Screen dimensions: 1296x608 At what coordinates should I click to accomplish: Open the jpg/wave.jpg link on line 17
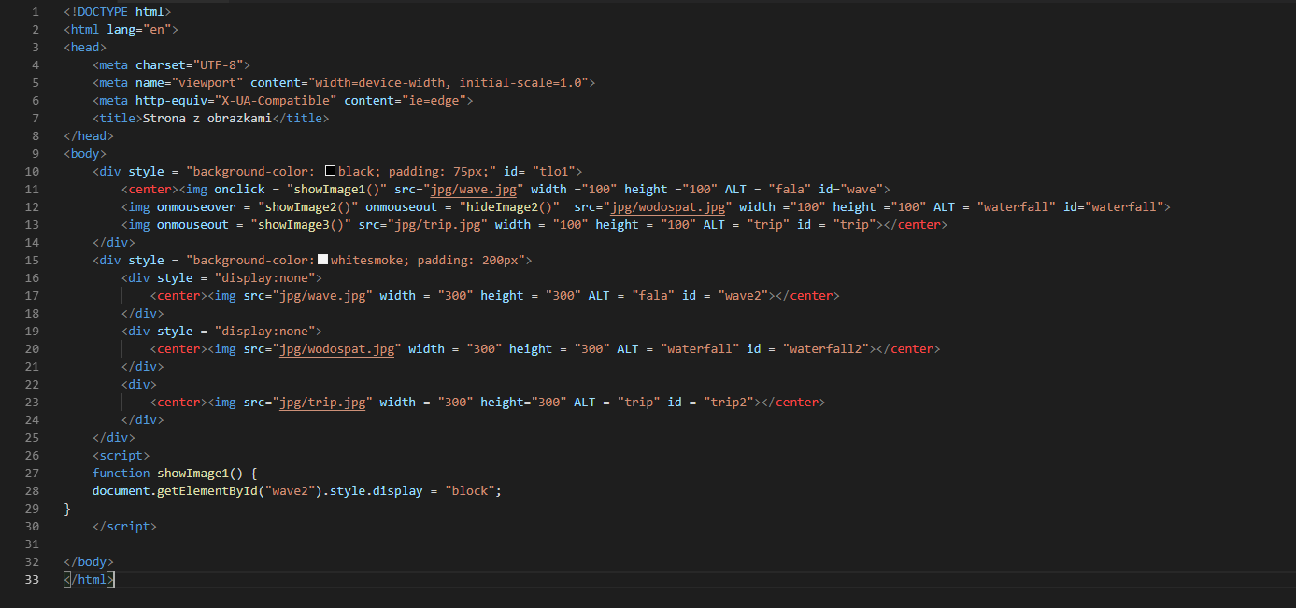coord(322,295)
